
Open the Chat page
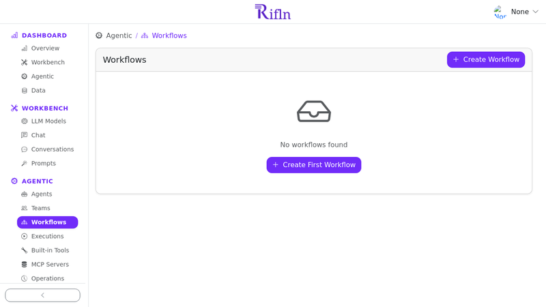[x=38, y=135]
